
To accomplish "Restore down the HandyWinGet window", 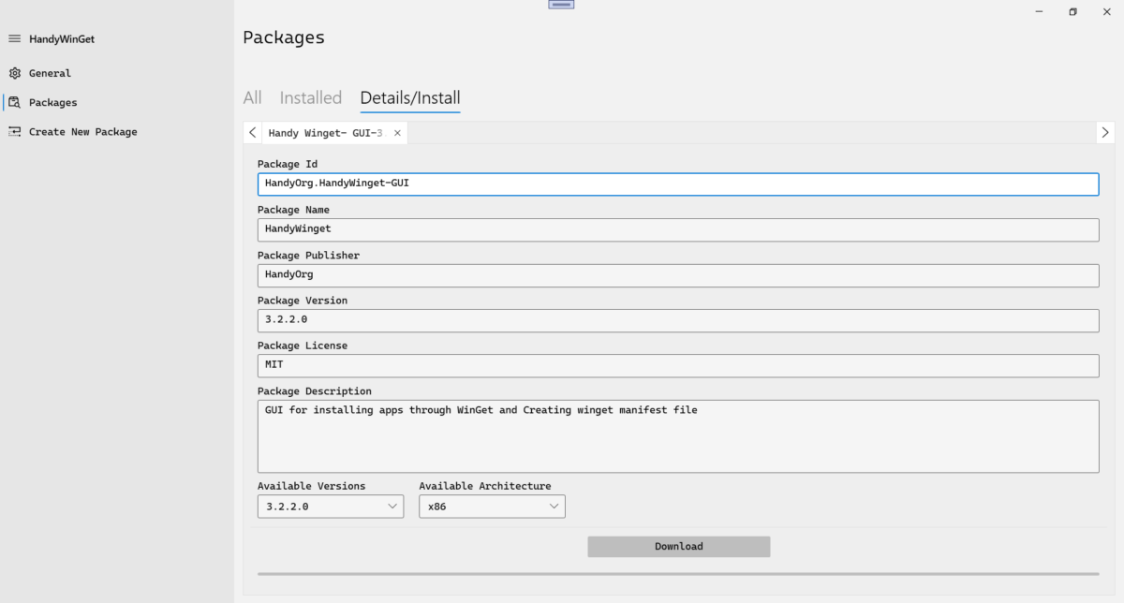I will [x=1073, y=11].
